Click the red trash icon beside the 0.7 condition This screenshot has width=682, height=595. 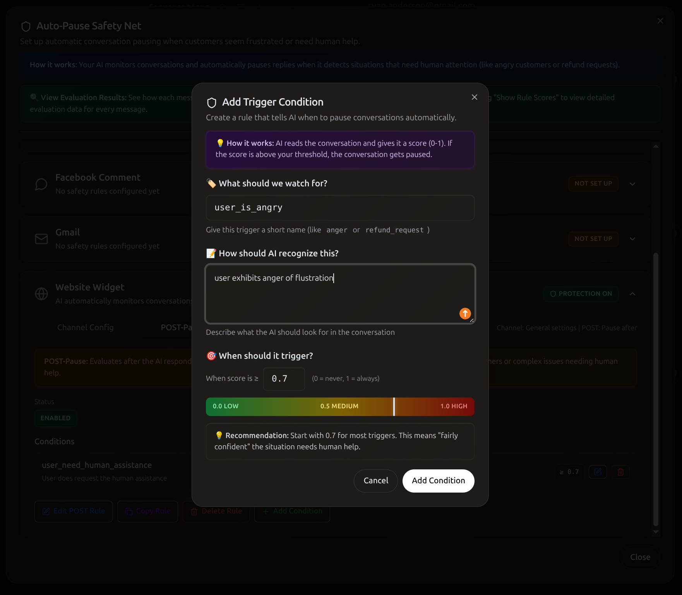pyautogui.click(x=620, y=472)
